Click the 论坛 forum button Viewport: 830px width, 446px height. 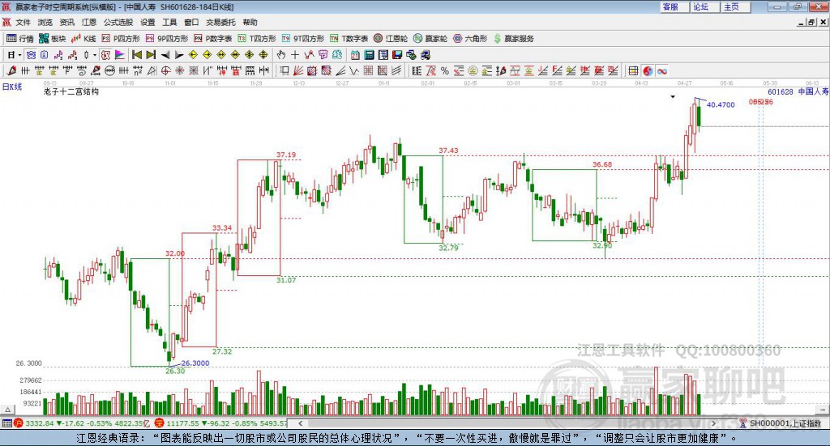704,6
